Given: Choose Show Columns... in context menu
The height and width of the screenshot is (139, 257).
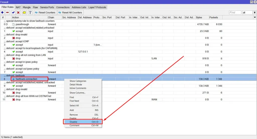Looking at the screenshot, I should click(x=77, y=93).
